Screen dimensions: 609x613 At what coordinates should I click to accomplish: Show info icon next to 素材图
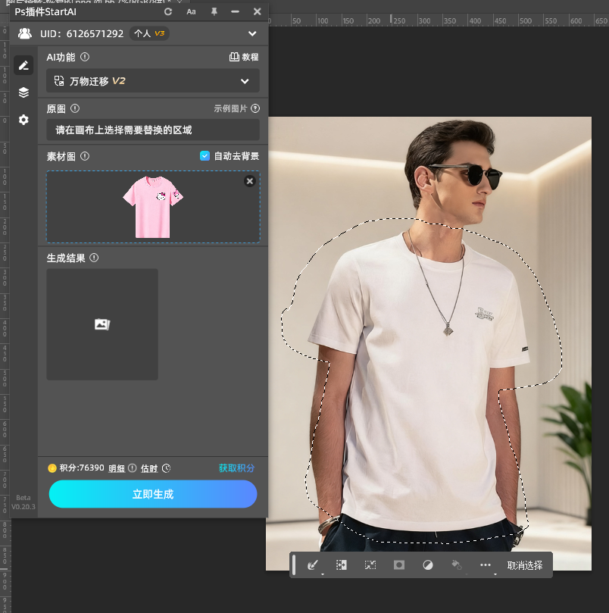[x=85, y=156]
